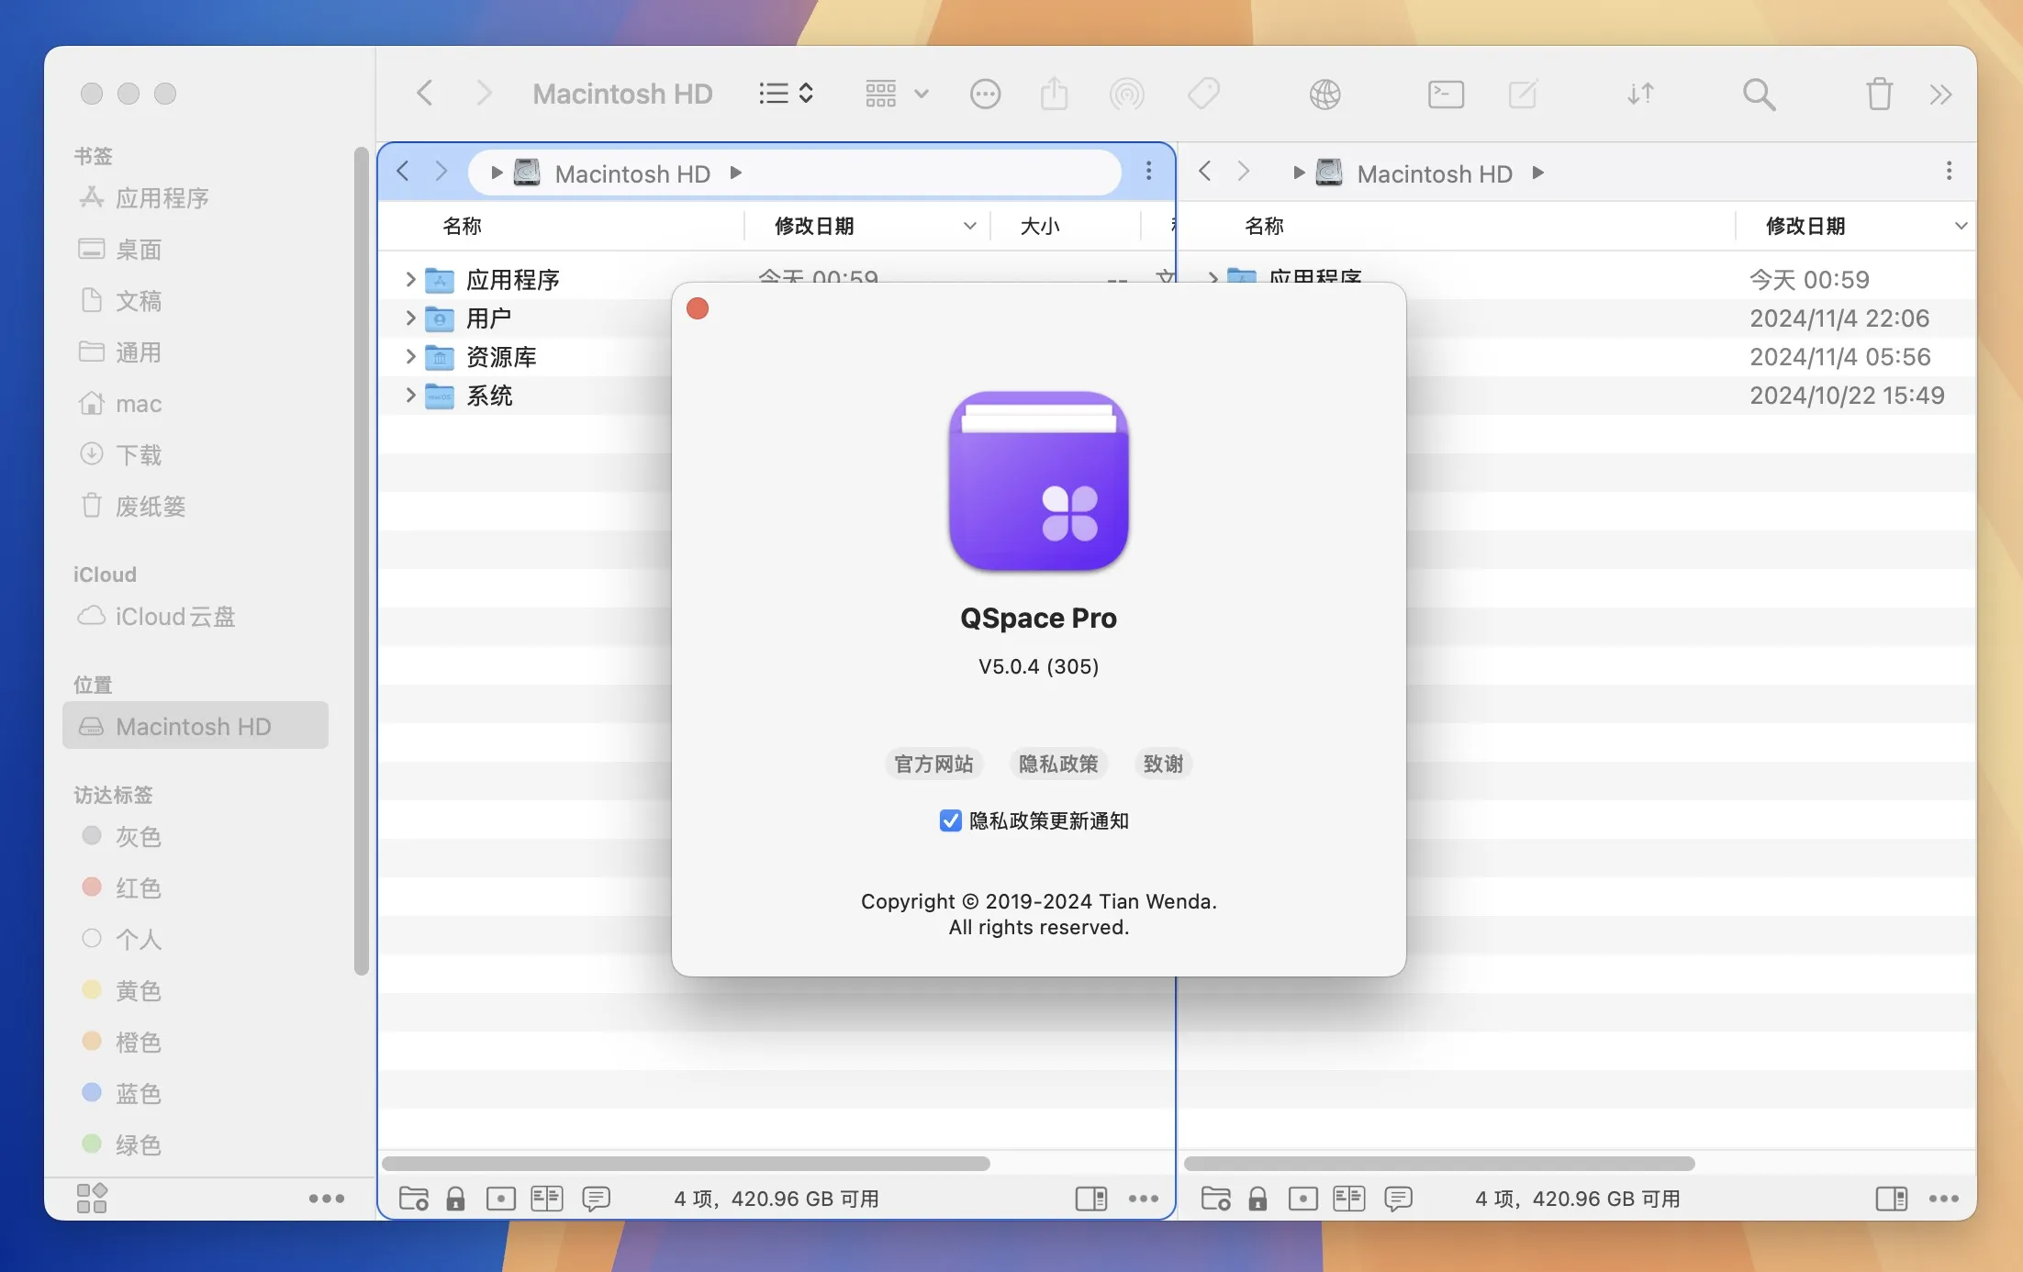
Task: Toggle the left pane lock icon
Action: [455, 1199]
